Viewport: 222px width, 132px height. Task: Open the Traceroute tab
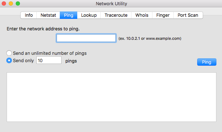116,15
